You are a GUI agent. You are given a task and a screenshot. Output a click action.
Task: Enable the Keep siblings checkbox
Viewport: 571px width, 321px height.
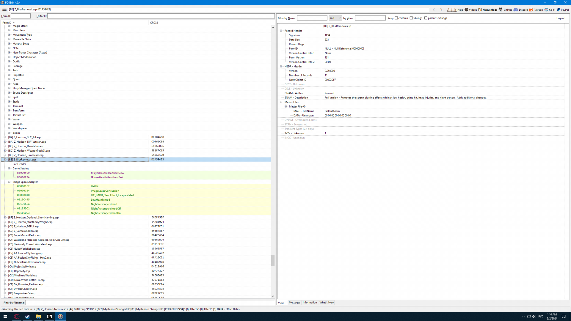pyautogui.click(x=411, y=18)
